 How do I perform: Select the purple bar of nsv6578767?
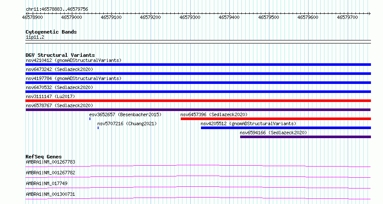pyautogui.click(x=198, y=110)
